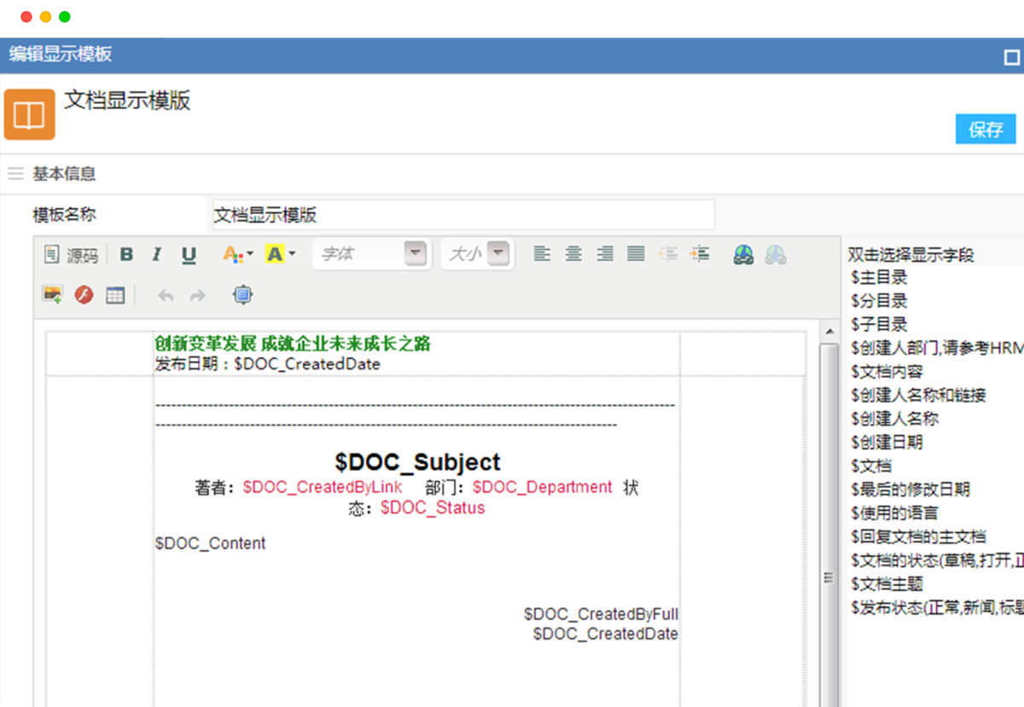Select the $发布状态 field

pos(936,607)
